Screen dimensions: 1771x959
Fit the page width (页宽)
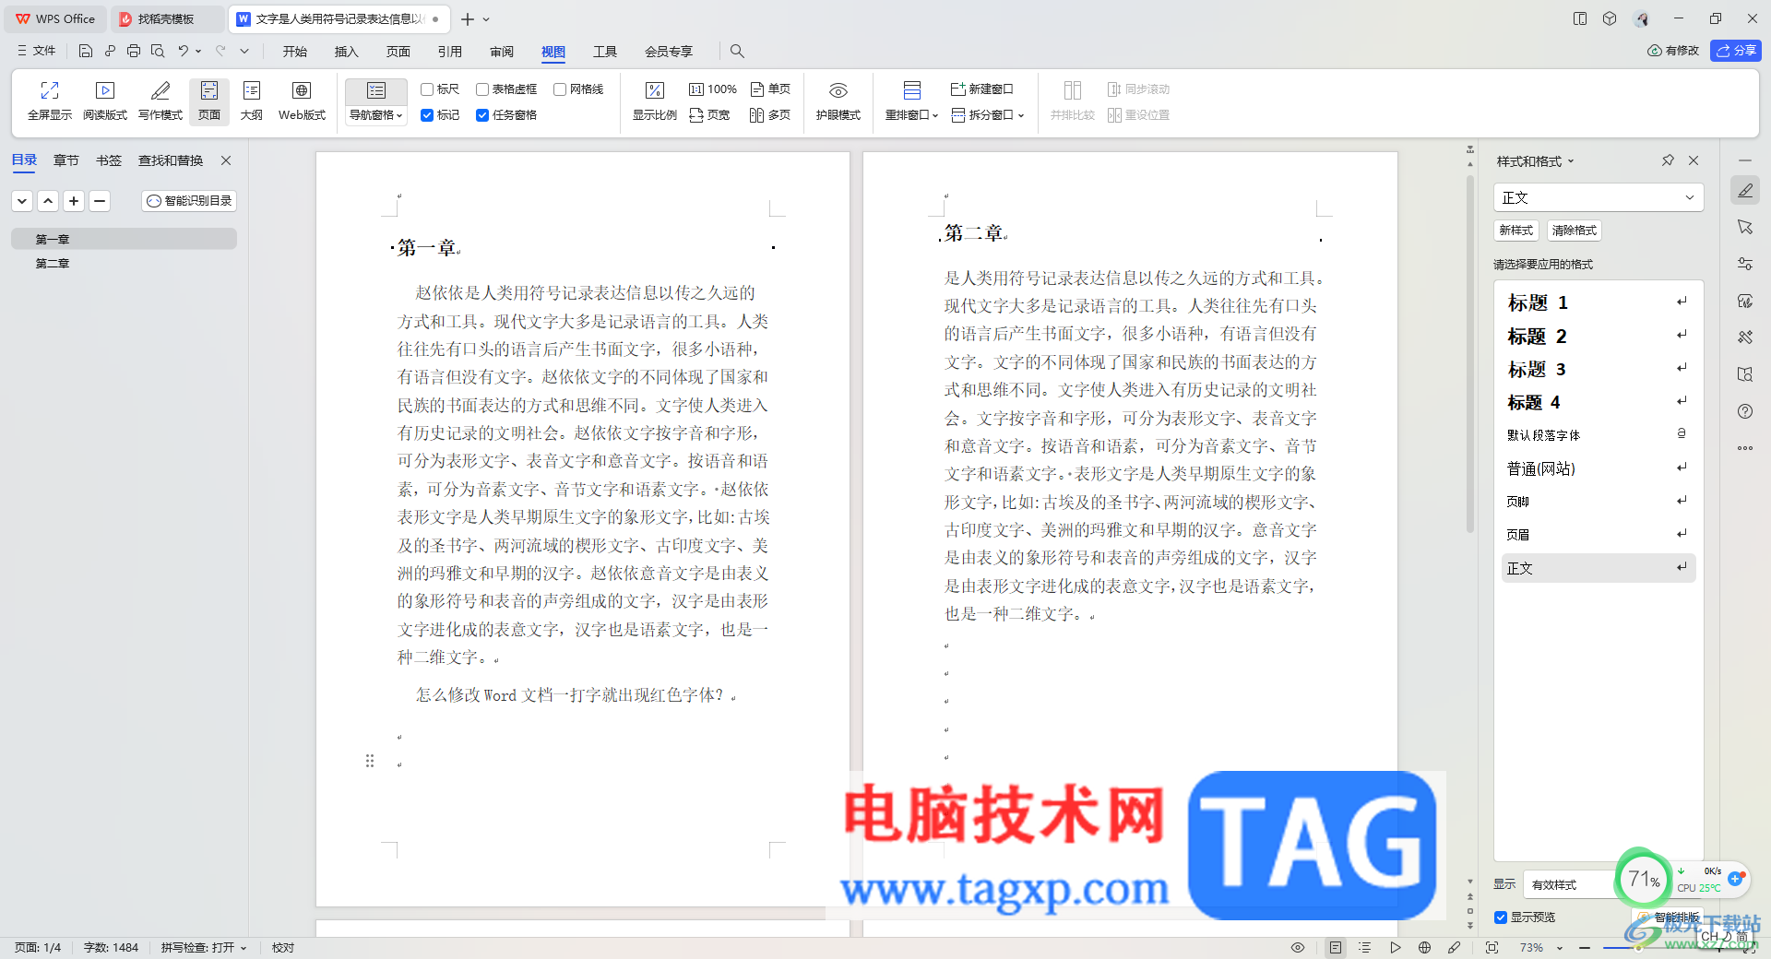tap(709, 115)
